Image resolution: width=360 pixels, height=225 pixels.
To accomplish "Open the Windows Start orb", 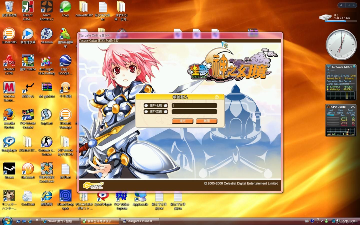I will pos(7,221).
